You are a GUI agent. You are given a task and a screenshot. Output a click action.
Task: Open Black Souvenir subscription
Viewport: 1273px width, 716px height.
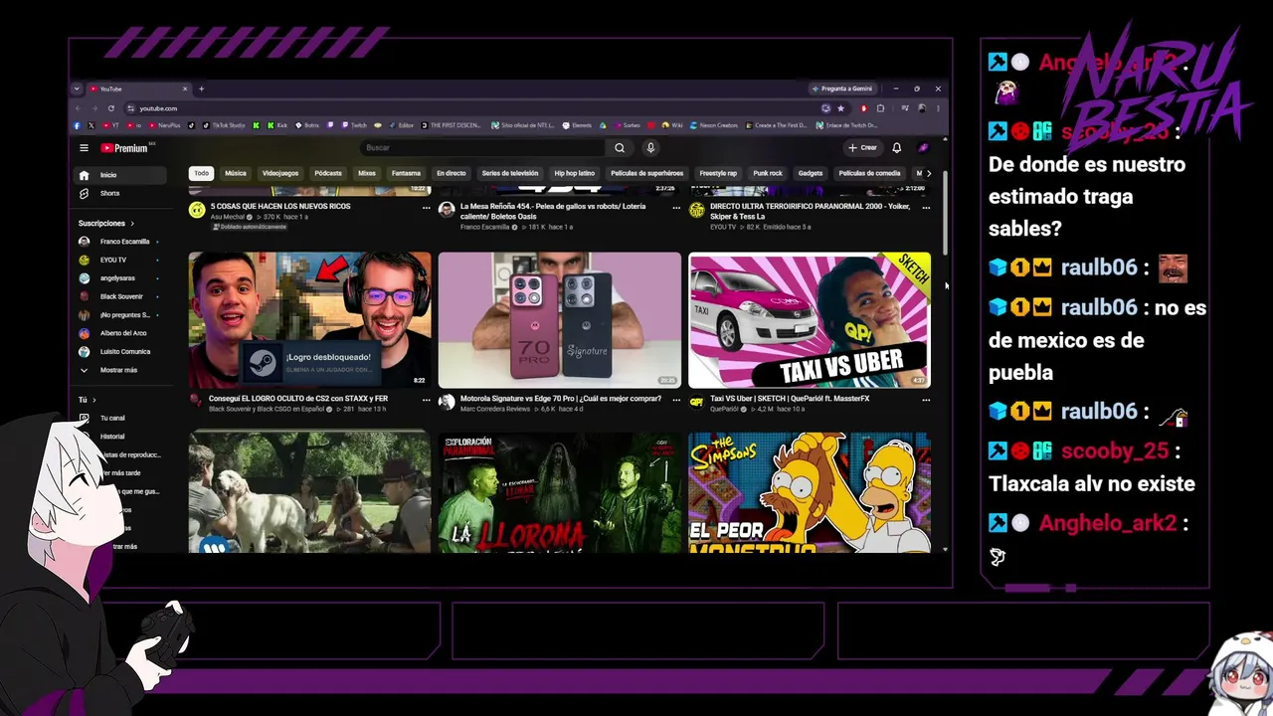coord(119,296)
